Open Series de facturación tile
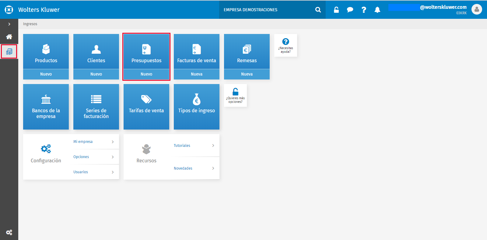 pyautogui.click(x=96, y=107)
